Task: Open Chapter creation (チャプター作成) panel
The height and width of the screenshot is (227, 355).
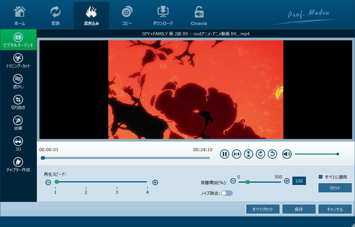Action: (x=18, y=165)
